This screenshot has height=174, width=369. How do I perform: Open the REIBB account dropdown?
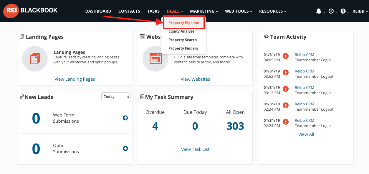coord(360,11)
